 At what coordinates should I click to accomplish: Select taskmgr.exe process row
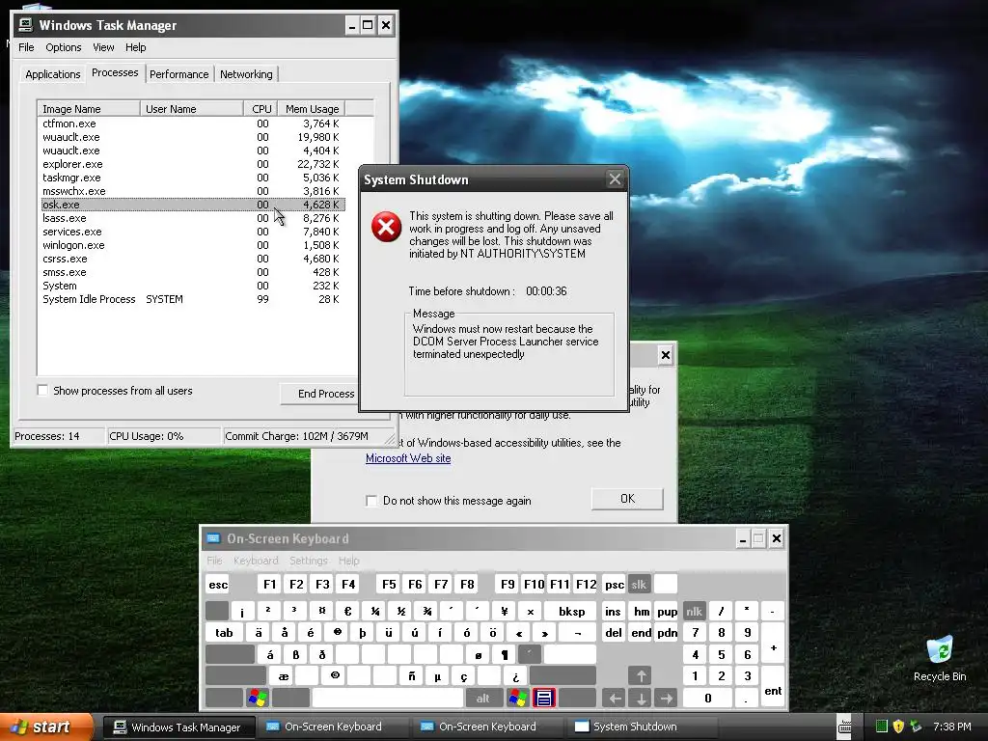192,178
